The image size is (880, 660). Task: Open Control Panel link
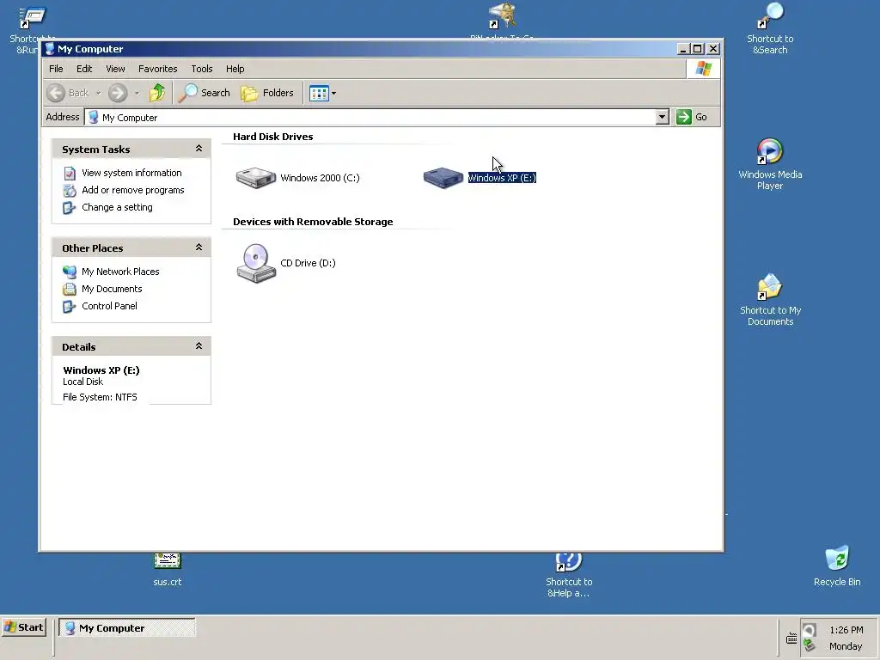pyautogui.click(x=109, y=306)
